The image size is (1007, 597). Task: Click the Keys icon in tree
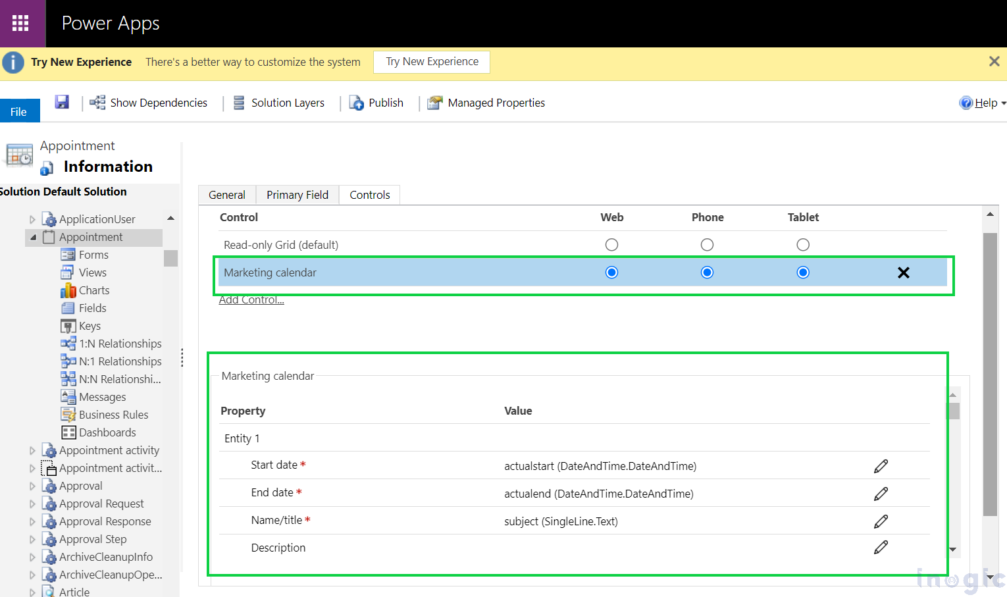click(x=68, y=326)
